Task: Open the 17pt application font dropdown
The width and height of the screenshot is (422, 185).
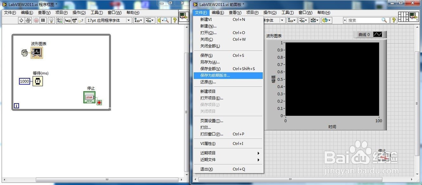Action: coord(108,20)
